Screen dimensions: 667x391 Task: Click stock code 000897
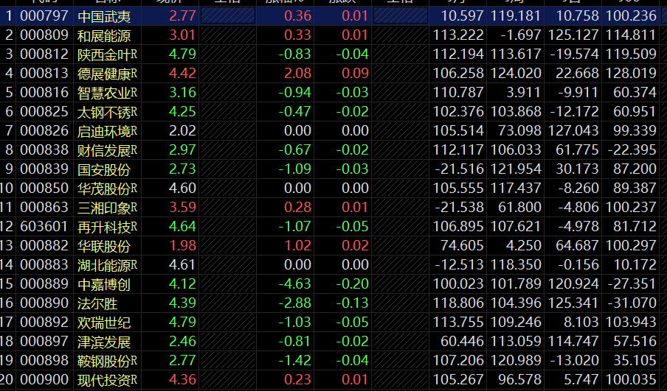[x=44, y=342]
